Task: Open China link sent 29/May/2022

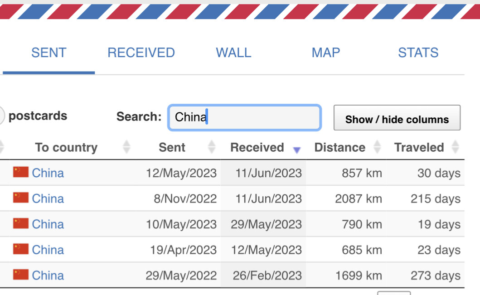Action: 48,276
